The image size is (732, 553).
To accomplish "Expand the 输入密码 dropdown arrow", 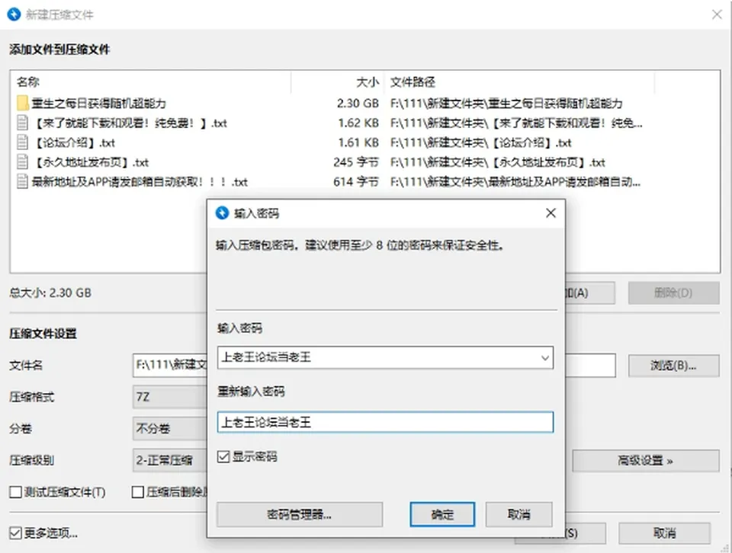I will [544, 358].
